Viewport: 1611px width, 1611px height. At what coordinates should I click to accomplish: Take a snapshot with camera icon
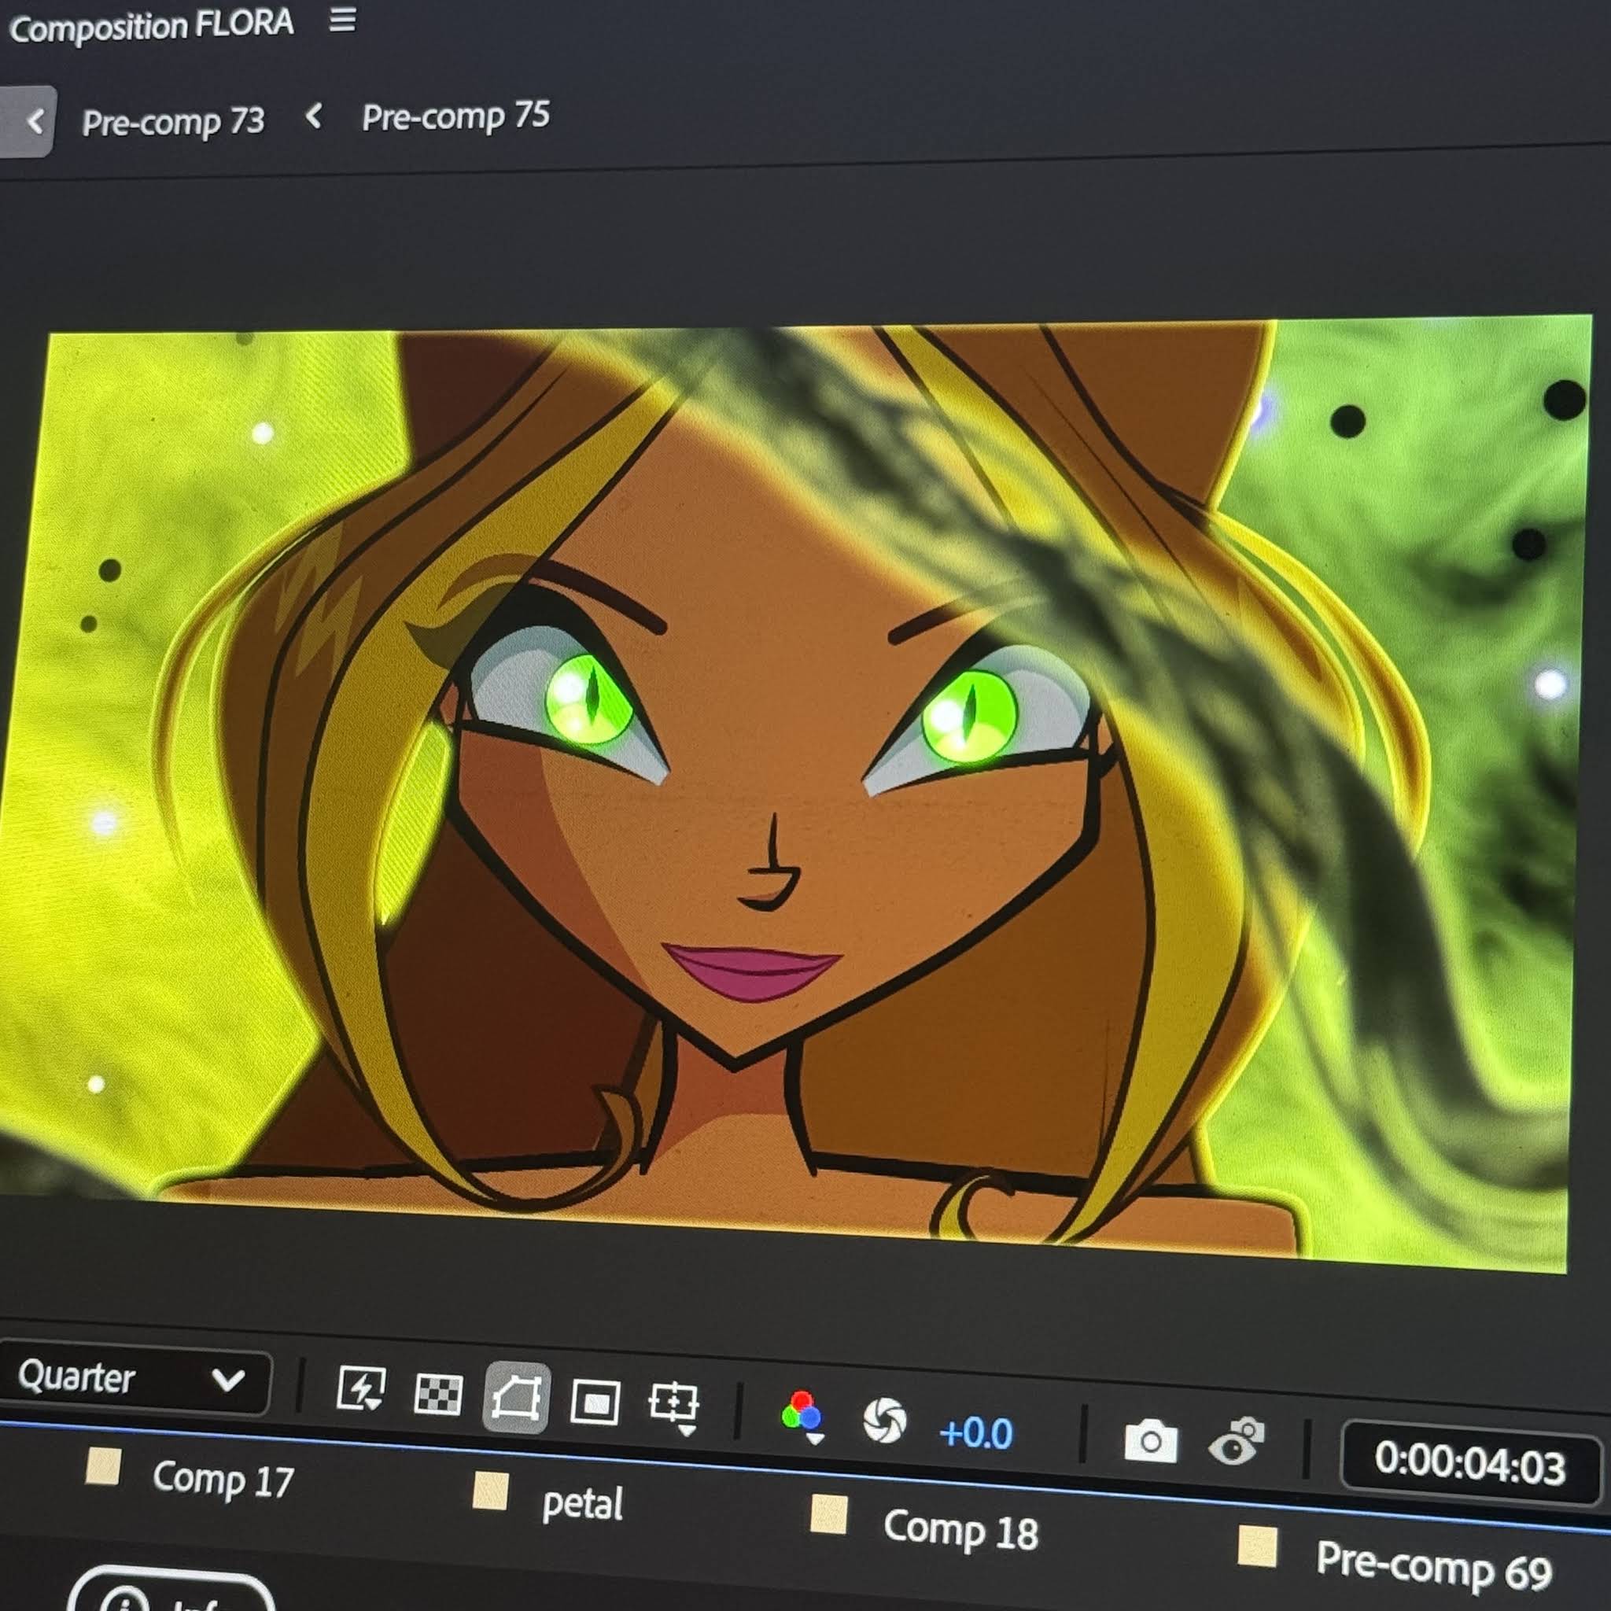pyautogui.click(x=1151, y=1440)
